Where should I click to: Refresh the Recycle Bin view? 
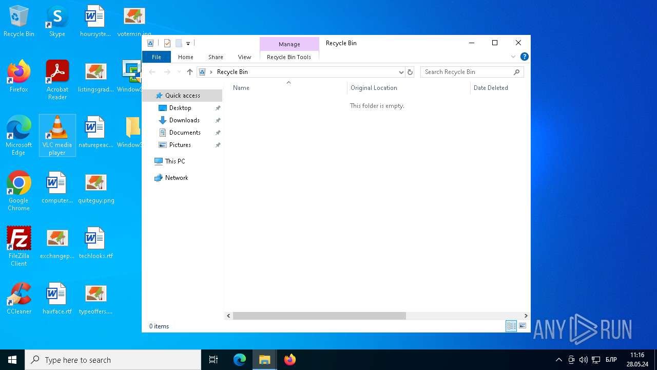(410, 72)
